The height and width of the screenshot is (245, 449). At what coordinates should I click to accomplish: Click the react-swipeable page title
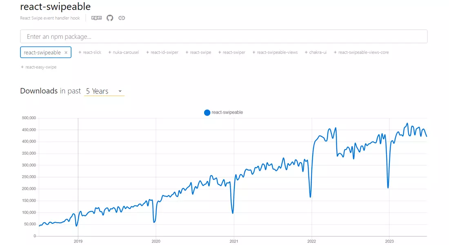[x=55, y=6]
